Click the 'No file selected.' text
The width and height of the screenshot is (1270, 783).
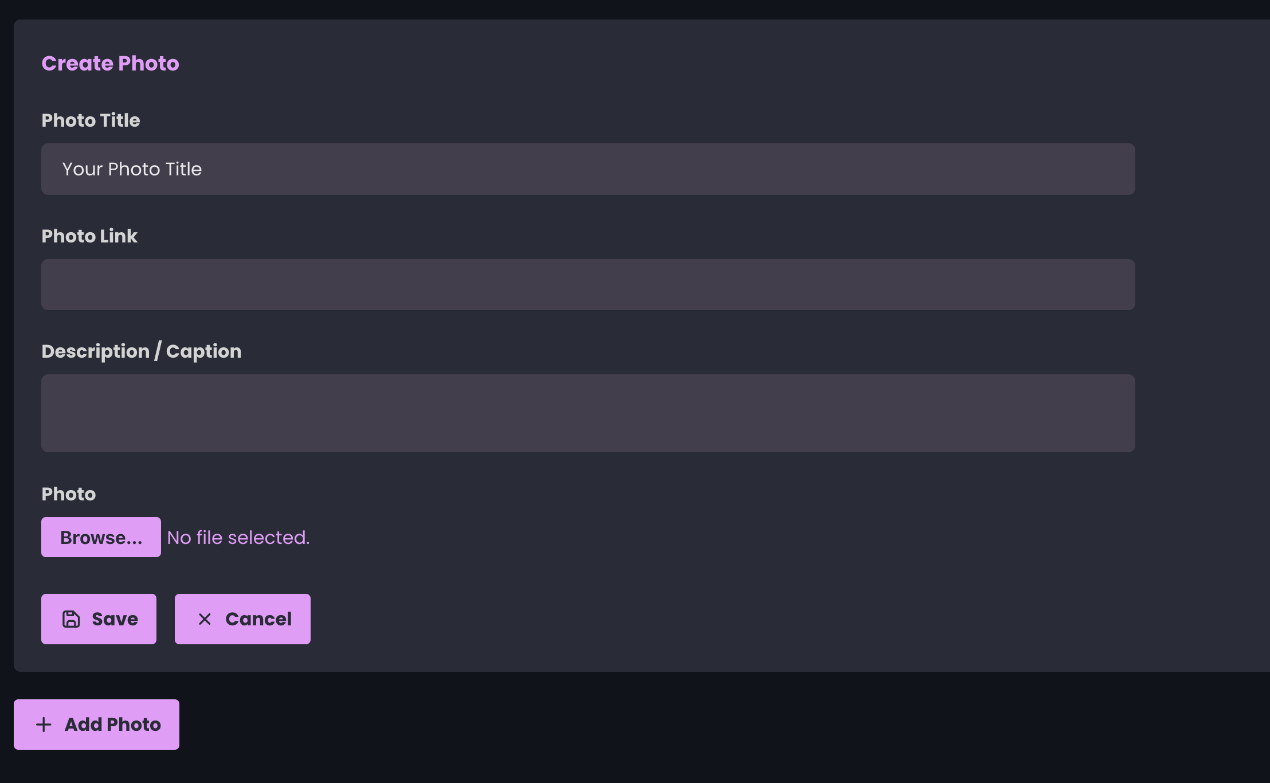pyautogui.click(x=238, y=538)
